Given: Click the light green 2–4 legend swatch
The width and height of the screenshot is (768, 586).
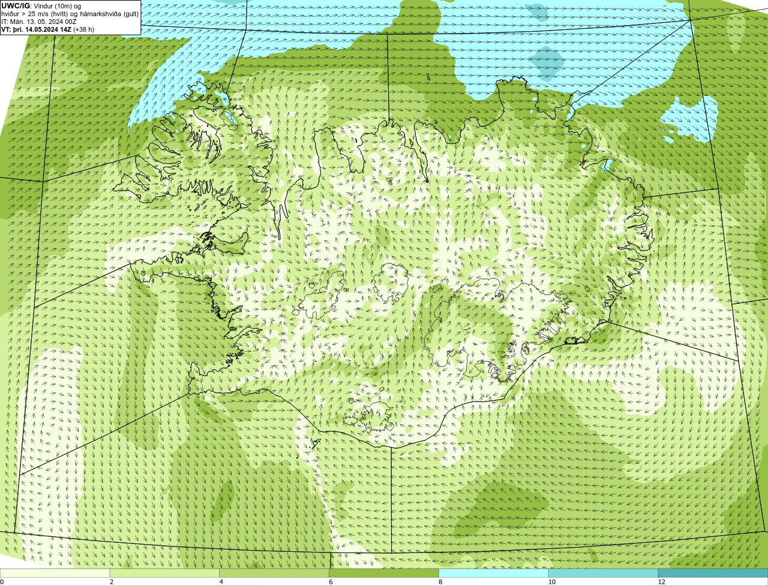Looking at the screenshot, I should (x=165, y=573).
